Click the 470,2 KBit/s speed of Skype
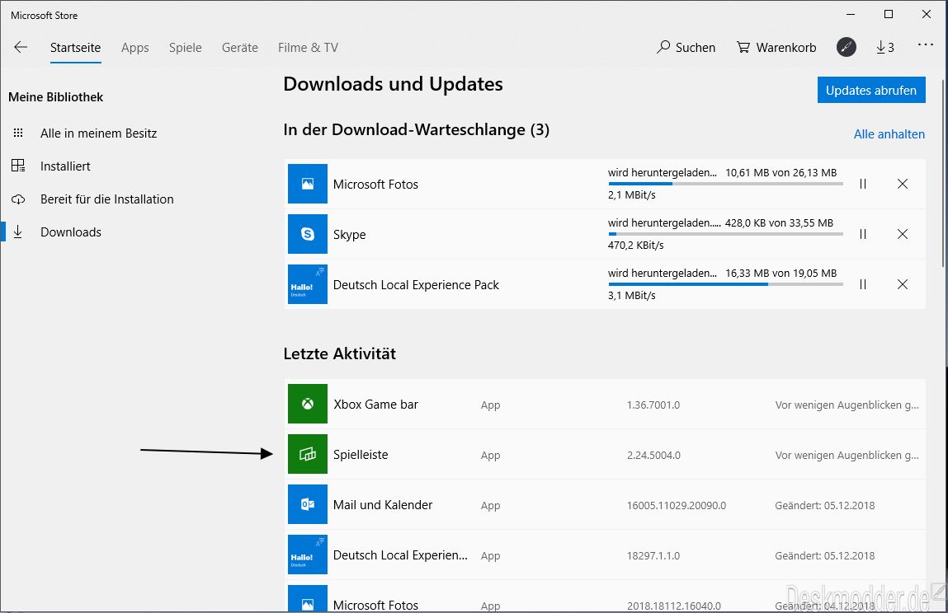Image resolution: width=948 pixels, height=613 pixels. tap(635, 245)
